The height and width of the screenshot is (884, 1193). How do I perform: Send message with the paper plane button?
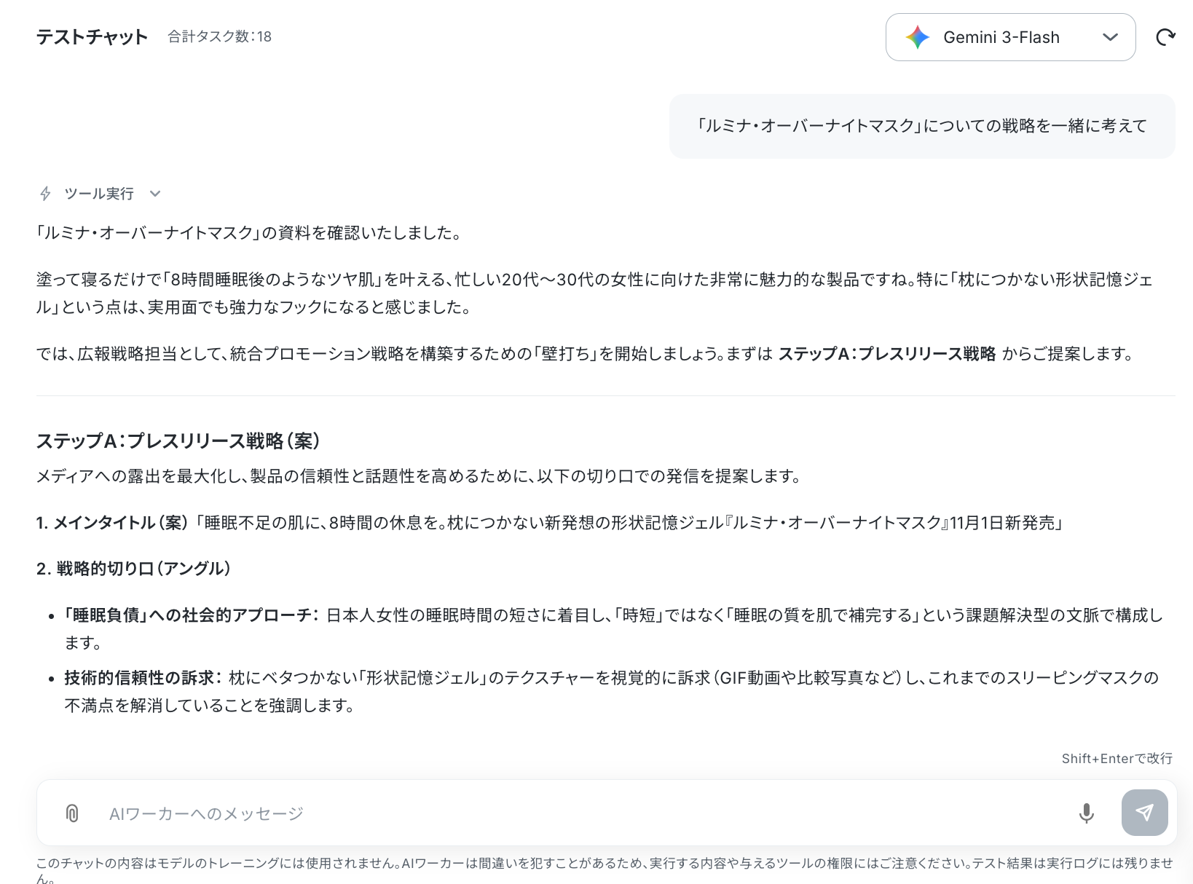1144,813
